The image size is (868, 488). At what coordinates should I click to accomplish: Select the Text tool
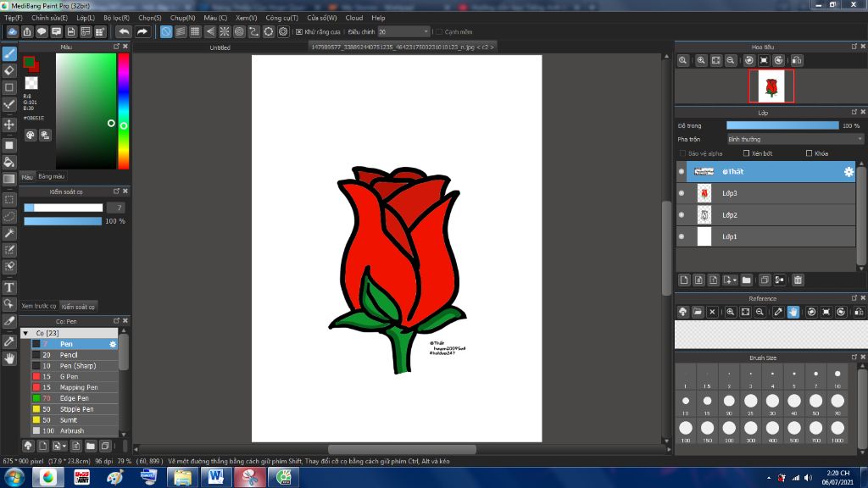[x=9, y=287]
